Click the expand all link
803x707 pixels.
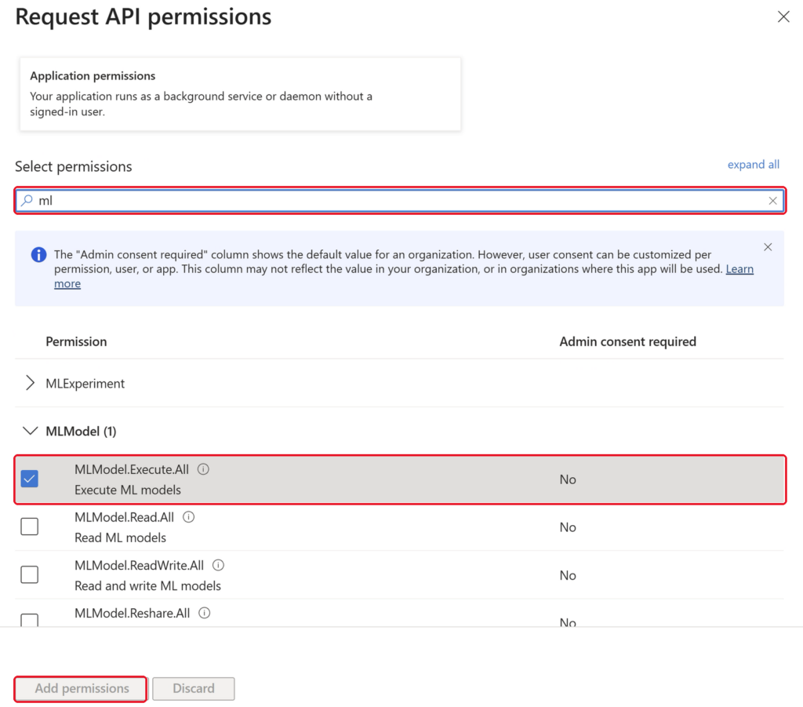click(x=754, y=165)
